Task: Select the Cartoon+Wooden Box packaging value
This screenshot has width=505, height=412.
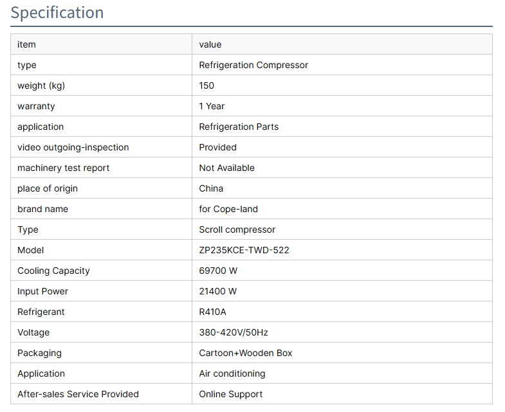Action: tap(245, 353)
